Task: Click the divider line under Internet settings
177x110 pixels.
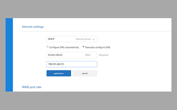Action: [97, 31]
